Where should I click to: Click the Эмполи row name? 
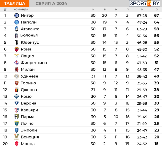pyautogui.click(x=29, y=130)
